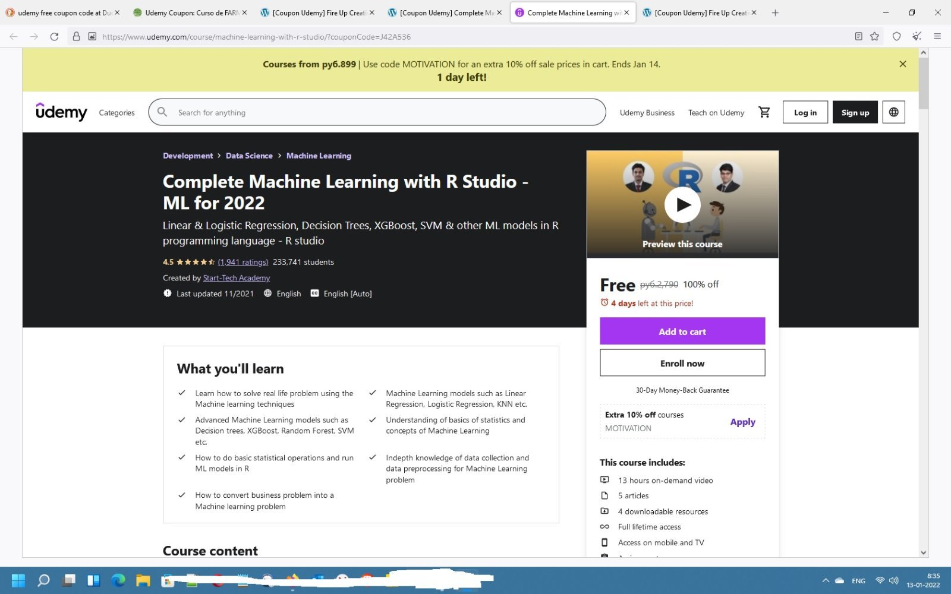The width and height of the screenshot is (951, 594).
Task: Click the '13 hours on-demand video' text
Action: click(x=665, y=480)
